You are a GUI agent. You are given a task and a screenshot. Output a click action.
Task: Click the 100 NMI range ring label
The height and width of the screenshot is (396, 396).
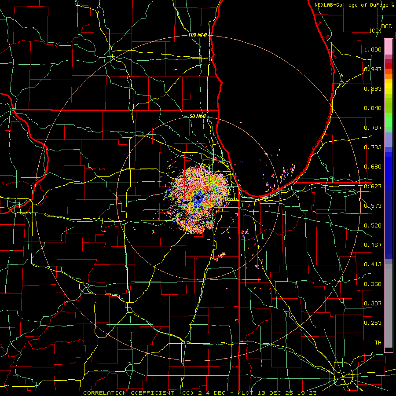(198, 35)
